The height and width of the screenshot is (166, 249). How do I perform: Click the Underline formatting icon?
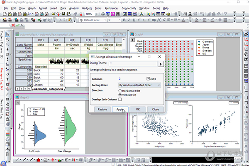(x=134, y=20)
